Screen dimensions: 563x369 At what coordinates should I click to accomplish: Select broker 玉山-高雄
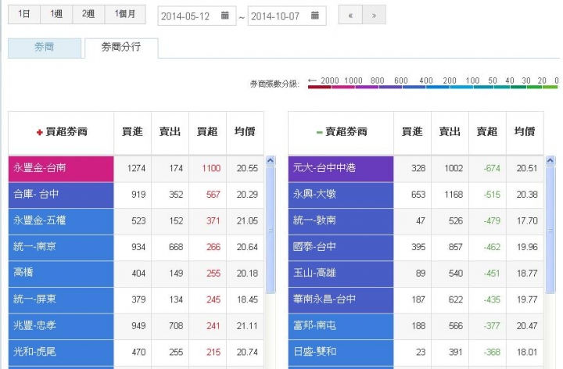[x=341, y=274]
